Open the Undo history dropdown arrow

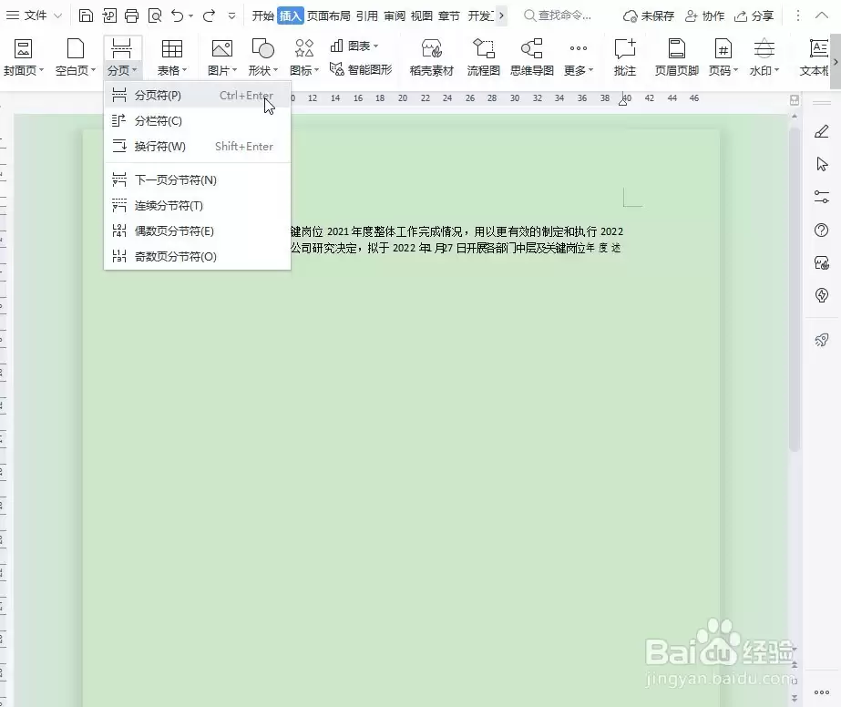(190, 16)
